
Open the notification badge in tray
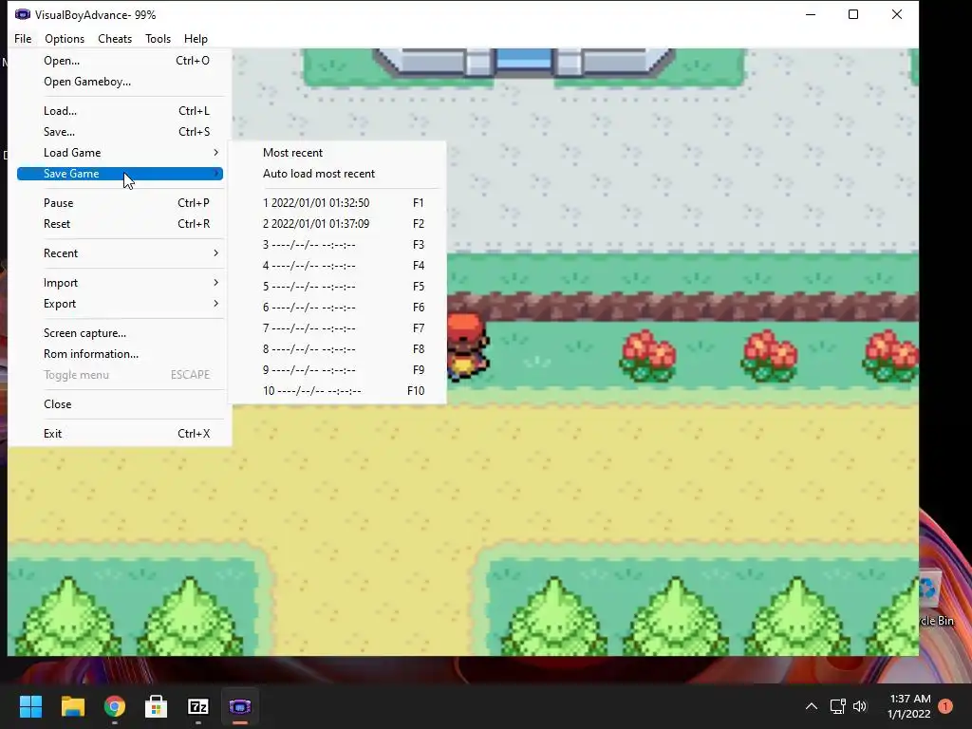click(x=945, y=706)
